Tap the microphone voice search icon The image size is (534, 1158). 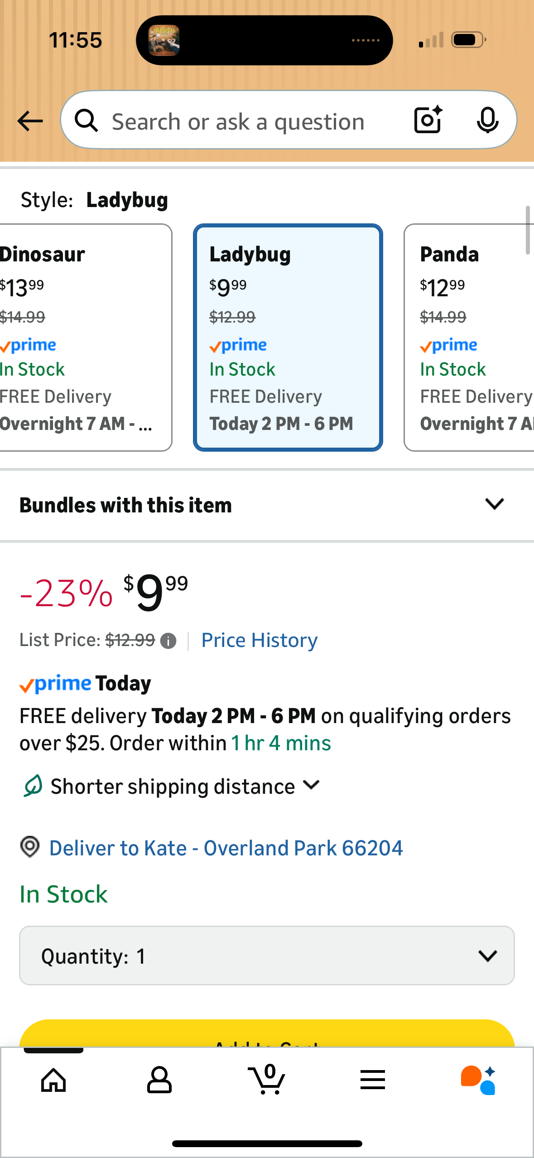coord(487,120)
